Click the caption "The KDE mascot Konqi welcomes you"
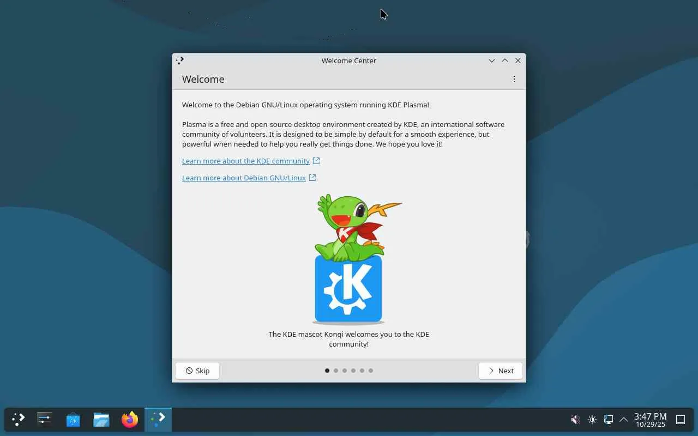Image resolution: width=698 pixels, height=436 pixels. [x=349, y=339]
